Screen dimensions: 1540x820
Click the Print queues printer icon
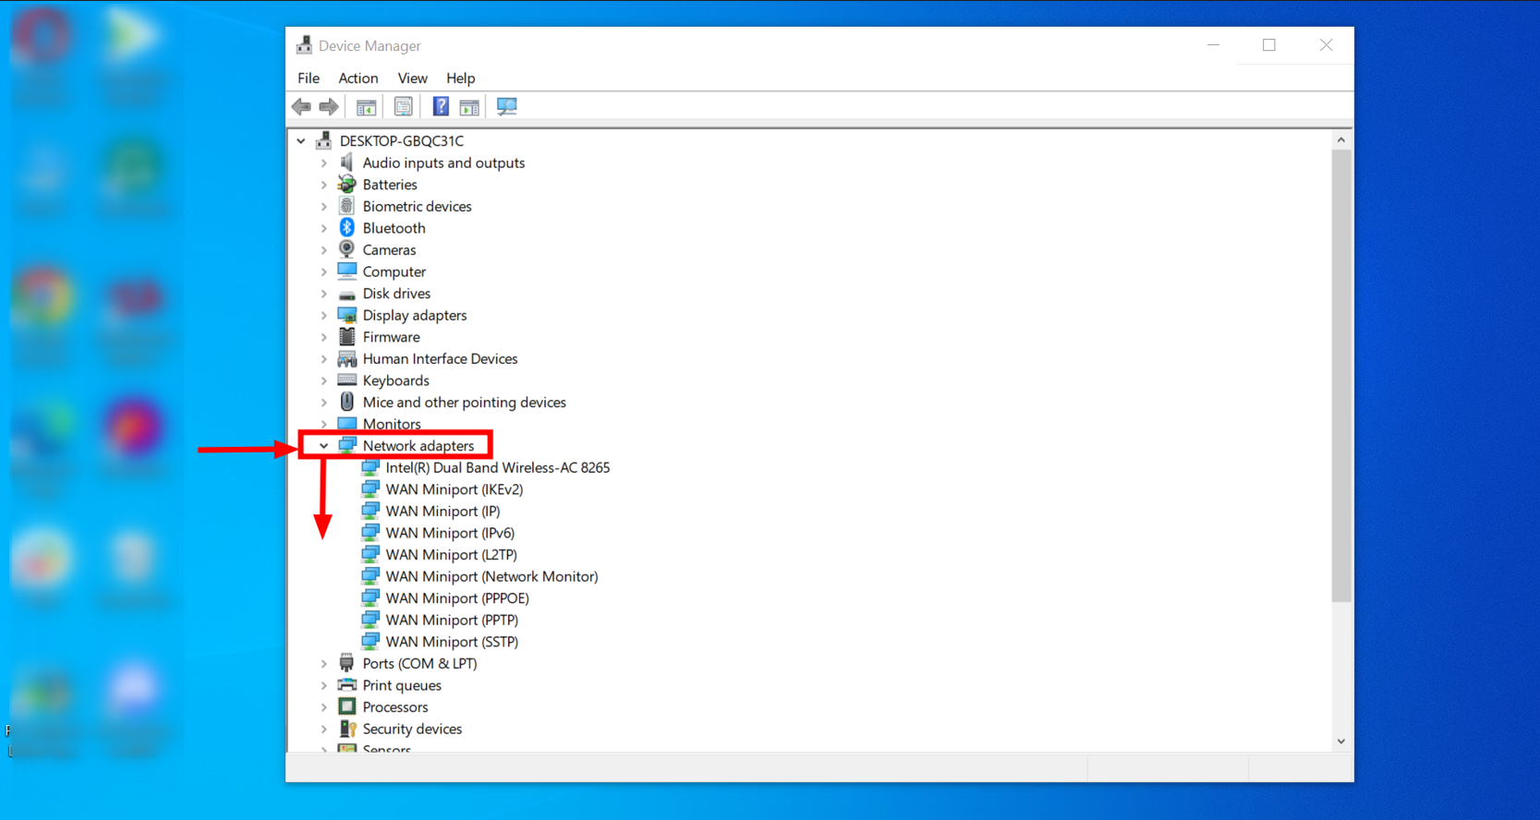[347, 685]
